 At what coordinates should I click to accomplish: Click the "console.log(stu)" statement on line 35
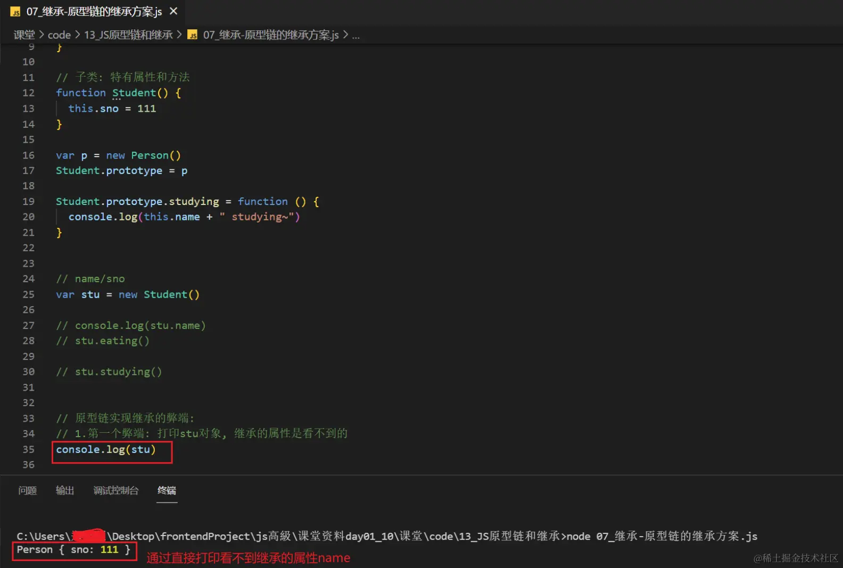click(x=106, y=449)
